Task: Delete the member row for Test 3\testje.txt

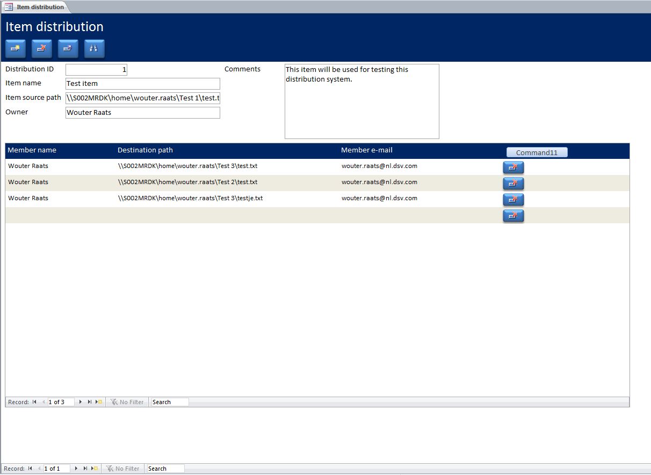Action: pos(513,200)
